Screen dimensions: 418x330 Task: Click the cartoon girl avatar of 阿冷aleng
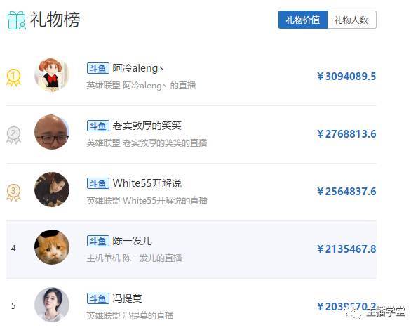52,74
